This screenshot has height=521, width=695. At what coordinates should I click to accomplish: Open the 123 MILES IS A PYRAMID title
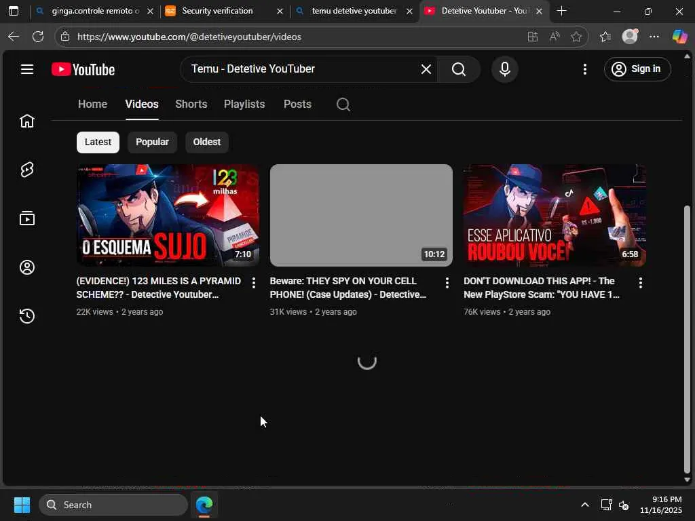pos(159,288)
